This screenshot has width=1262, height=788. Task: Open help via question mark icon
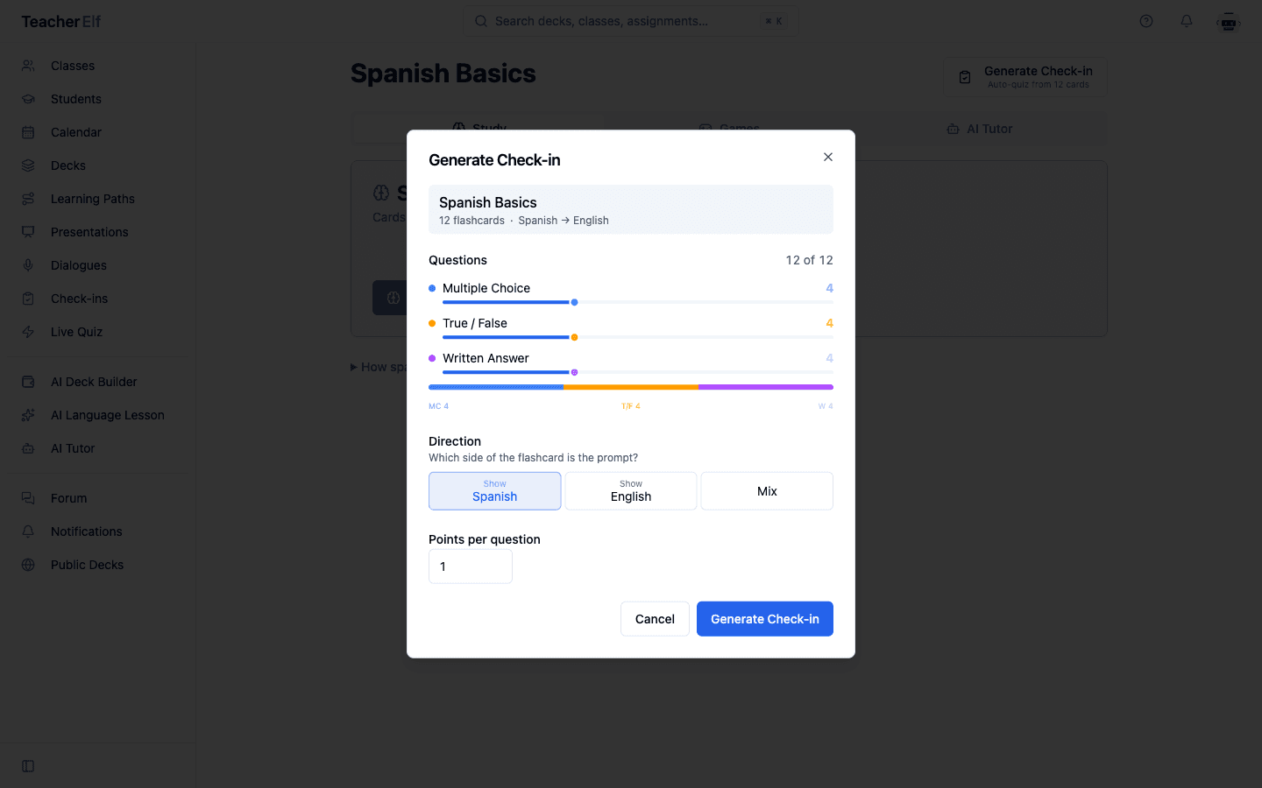click(x=1146, y=21)
